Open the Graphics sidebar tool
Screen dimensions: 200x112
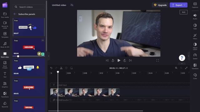click(5, 85)
